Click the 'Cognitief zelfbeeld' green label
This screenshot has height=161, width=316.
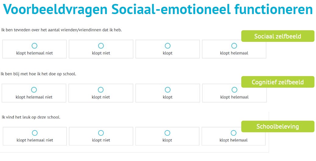278,82
